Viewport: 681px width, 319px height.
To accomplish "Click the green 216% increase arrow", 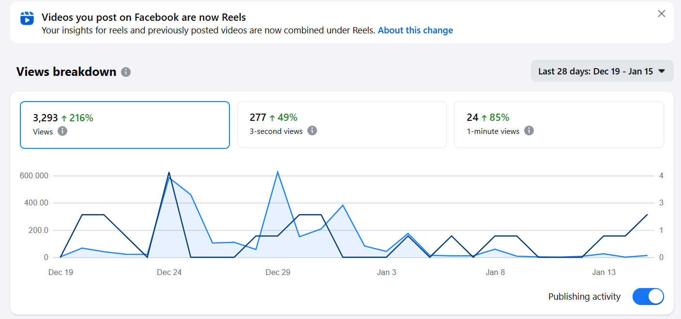I will [64, 117].
